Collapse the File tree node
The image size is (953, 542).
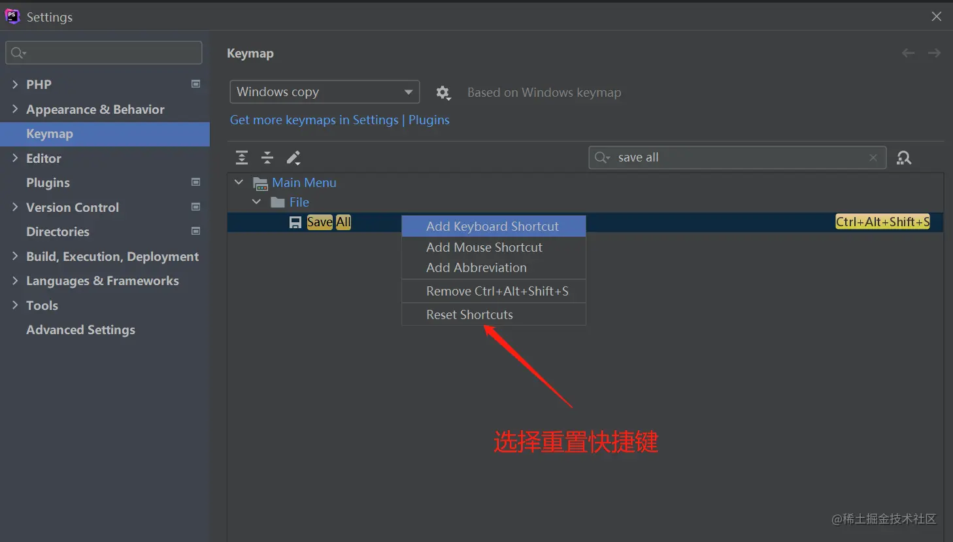pos(257,202)
